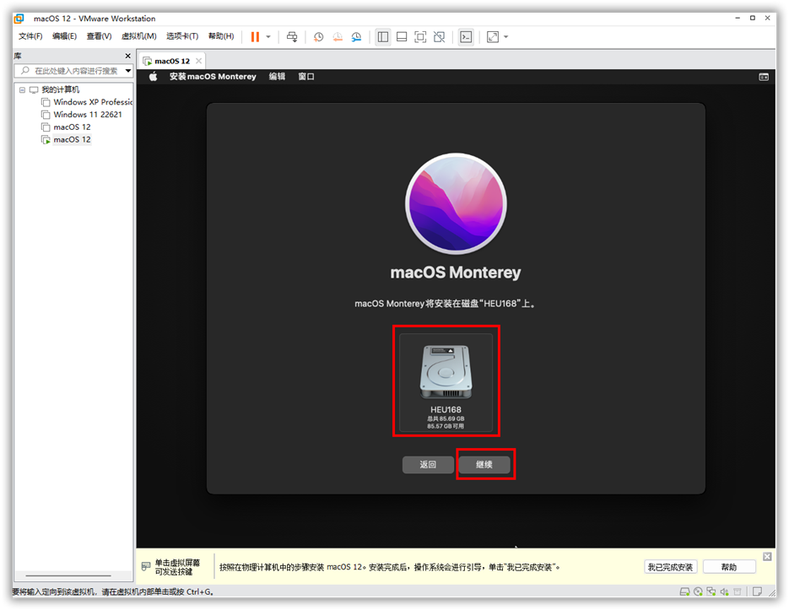This screenshot has width=789, height=610.
Task: Switch to the macOS 12 tab
Action: click(171, 61)
